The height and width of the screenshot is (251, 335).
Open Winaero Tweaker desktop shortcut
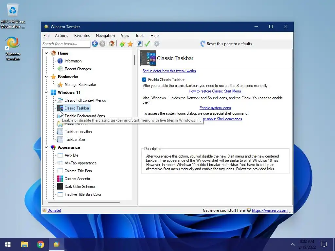pos(13,49)
